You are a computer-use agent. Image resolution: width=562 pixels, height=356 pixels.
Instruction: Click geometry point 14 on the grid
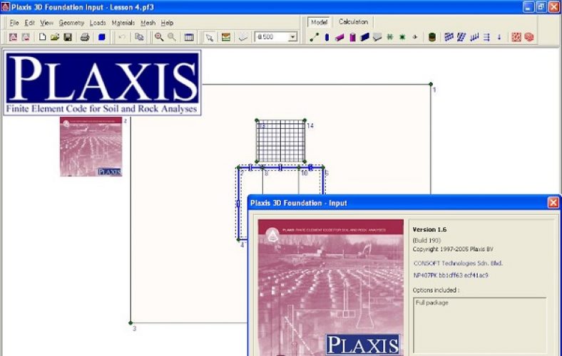[305, 120]
